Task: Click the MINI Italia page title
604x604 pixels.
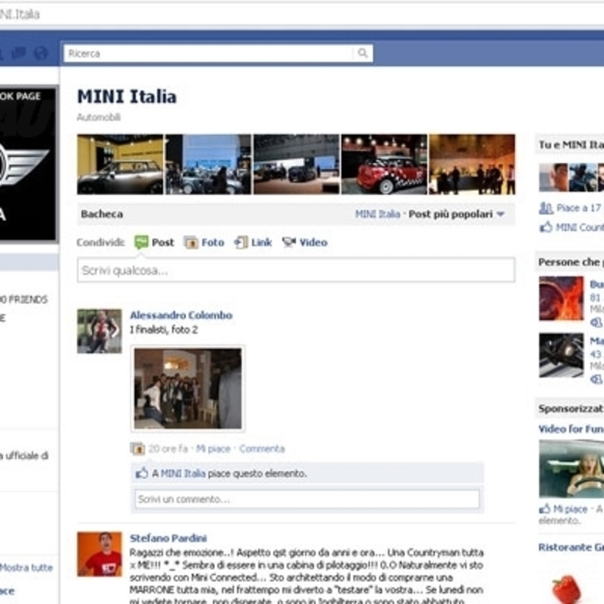Action: click(127, 97)
